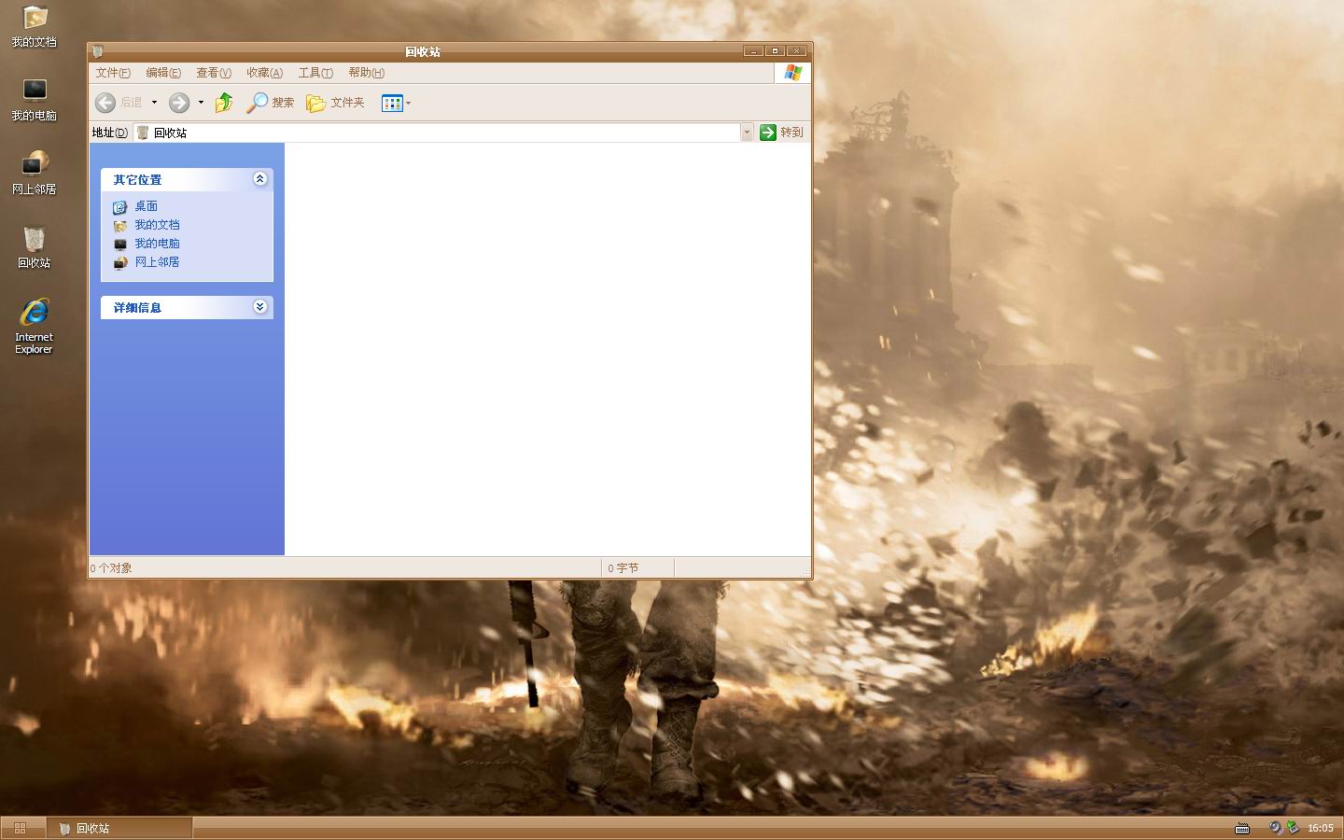Screen dimensions: 1344x840
Task: Open the 查看(V) menu
Action: click(x=214, y=73)
